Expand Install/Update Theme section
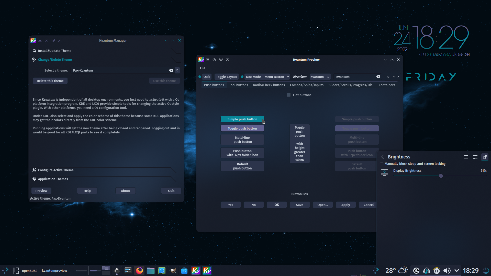491x276 pixels. click(x=106, y=51)
